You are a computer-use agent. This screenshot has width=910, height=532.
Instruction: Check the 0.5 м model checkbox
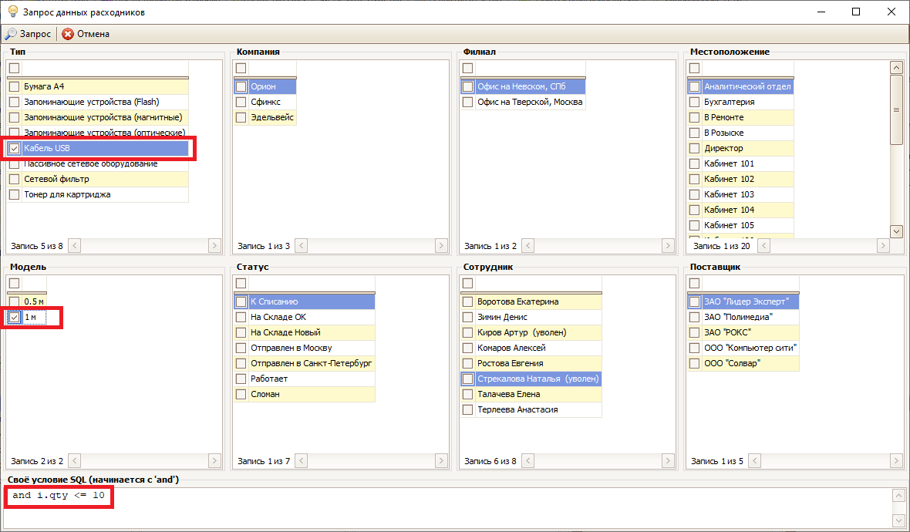click(x=15, y=301)
